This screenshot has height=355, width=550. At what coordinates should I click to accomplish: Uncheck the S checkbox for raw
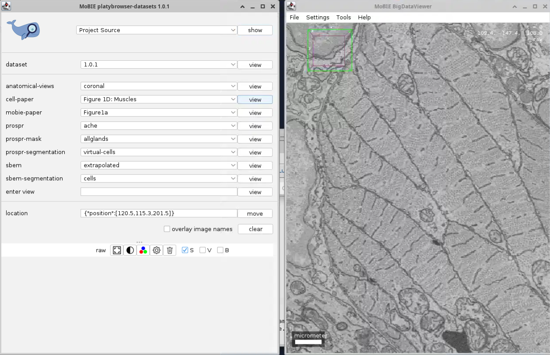(x=185, y=250)
